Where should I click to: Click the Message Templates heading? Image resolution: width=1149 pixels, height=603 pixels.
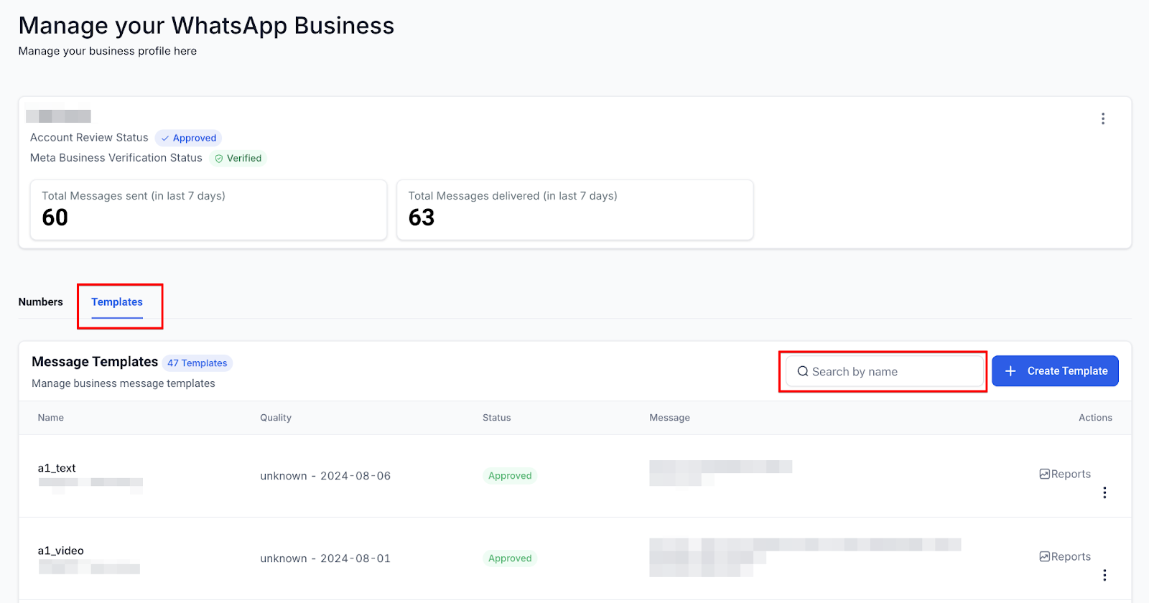[95, 362]
